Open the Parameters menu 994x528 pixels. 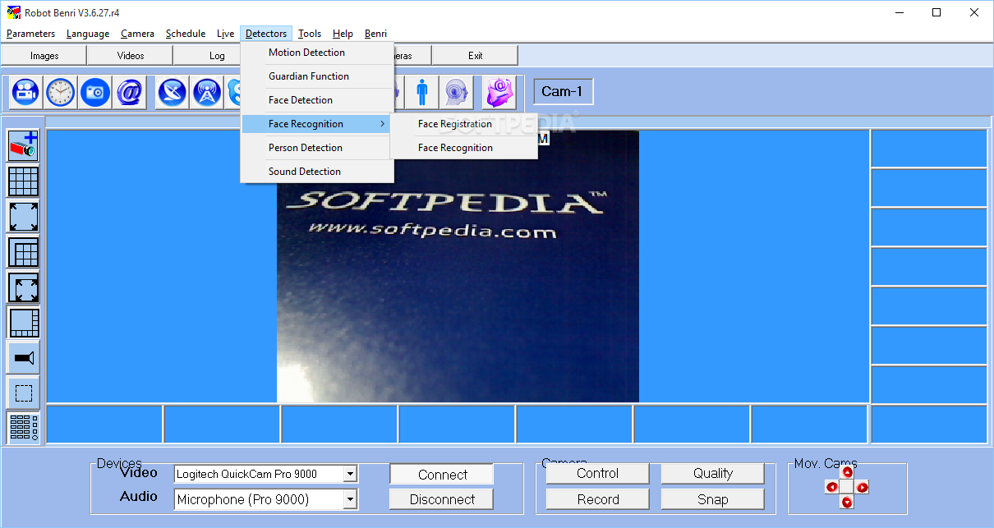(30, 34)
